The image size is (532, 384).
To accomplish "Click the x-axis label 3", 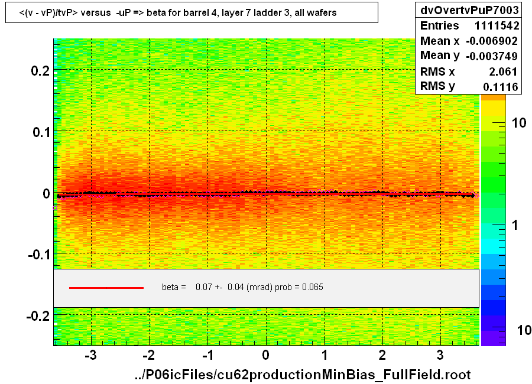I will (x=440, y=355).
